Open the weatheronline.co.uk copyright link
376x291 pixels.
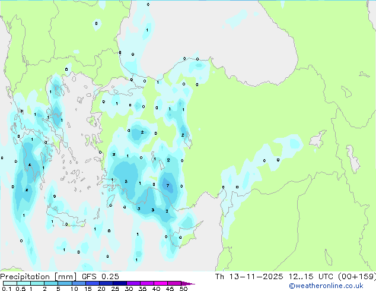point(326,286)
